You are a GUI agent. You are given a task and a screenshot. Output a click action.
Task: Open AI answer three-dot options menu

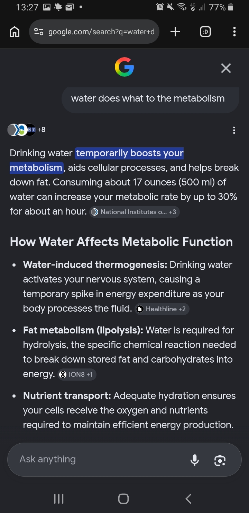(234, 130)
